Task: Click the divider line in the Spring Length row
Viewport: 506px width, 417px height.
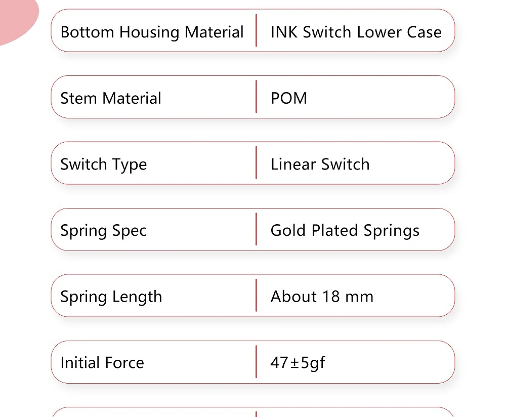Action: (256, 295)
